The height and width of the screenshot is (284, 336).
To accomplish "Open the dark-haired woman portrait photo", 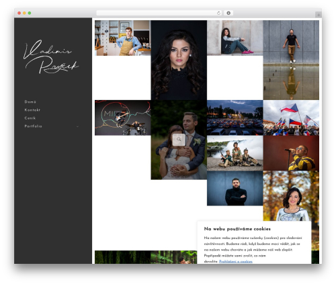I will tap(179, 60).
